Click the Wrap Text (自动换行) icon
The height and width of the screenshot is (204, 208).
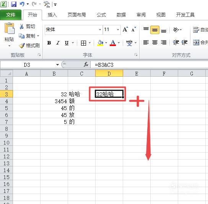196,30
